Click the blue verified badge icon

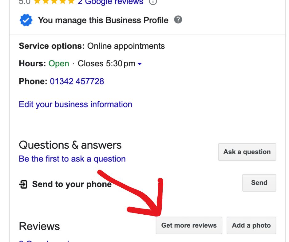tap(26, 20)
